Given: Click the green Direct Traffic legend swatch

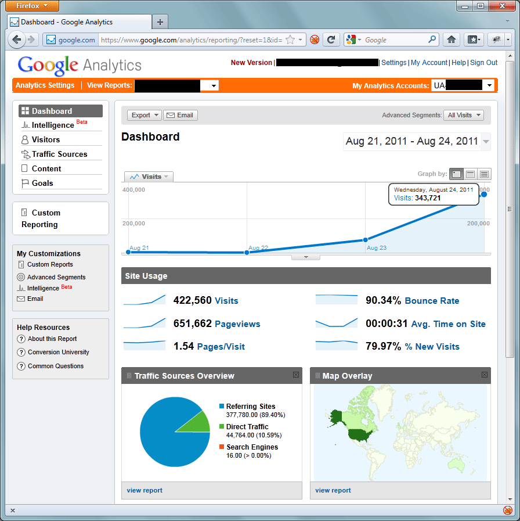Looking at the screenshot, I should pyautogui.click(x=222, y=426).
